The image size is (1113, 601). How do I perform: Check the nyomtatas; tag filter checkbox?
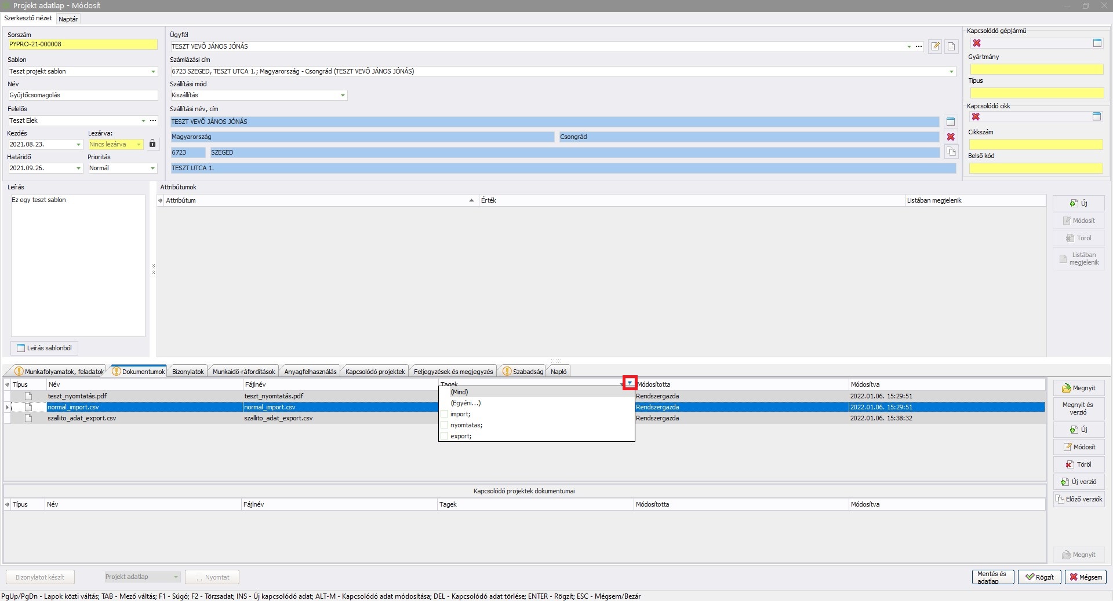pos(445,425)
